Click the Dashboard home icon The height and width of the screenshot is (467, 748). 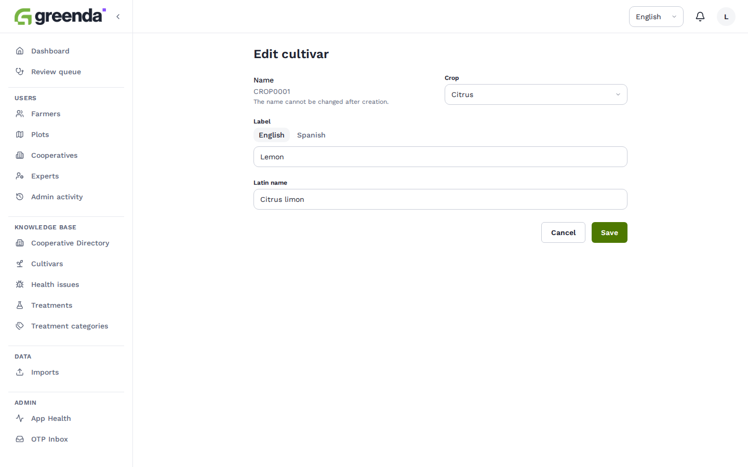pyautogui.click(x=20, y=51)
